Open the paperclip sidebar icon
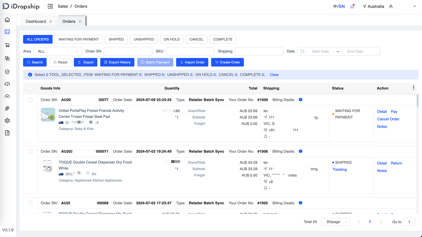Viewport: 422px width, 237px height. pos(7,108)
